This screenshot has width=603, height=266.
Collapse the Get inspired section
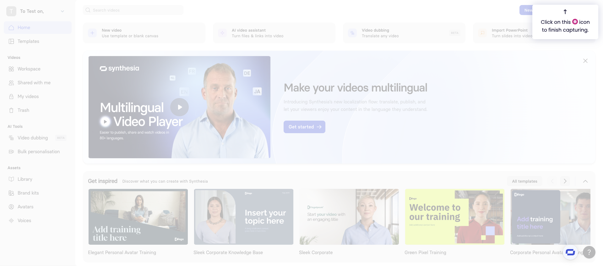[x=585, y=181]
